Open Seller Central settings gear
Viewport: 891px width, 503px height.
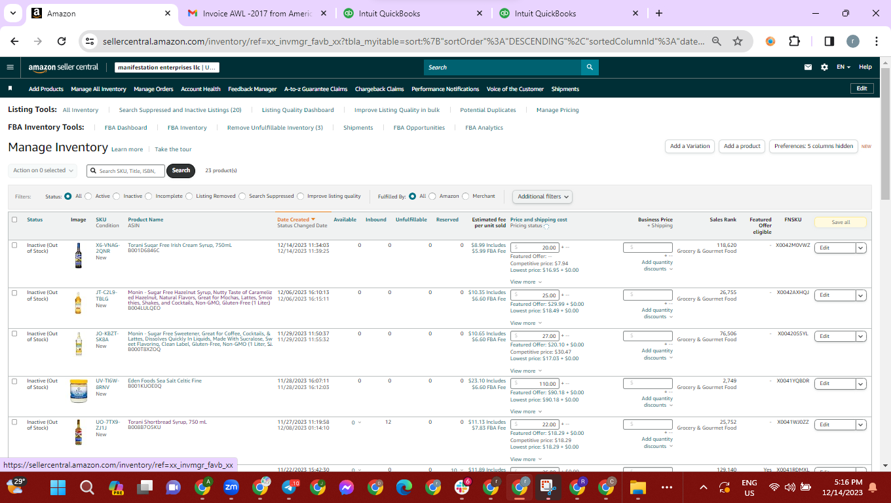[824, 67]
